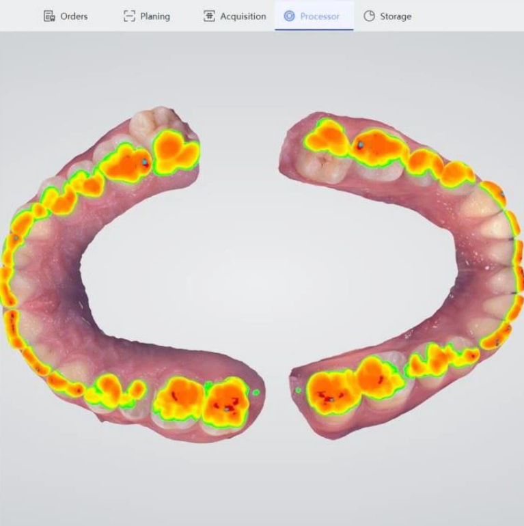
Task: Click the Planing tab bracket icon
Action: coord(129,16)
